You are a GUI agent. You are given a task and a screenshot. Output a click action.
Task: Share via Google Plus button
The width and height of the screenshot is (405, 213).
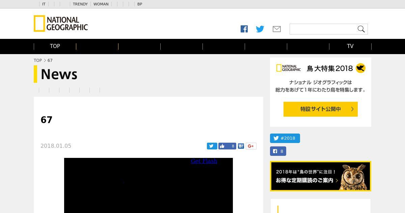click(251, 146)
